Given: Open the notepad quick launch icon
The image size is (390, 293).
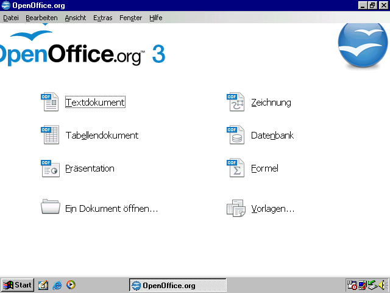Looking at the screenshot, I should [43, 285].
